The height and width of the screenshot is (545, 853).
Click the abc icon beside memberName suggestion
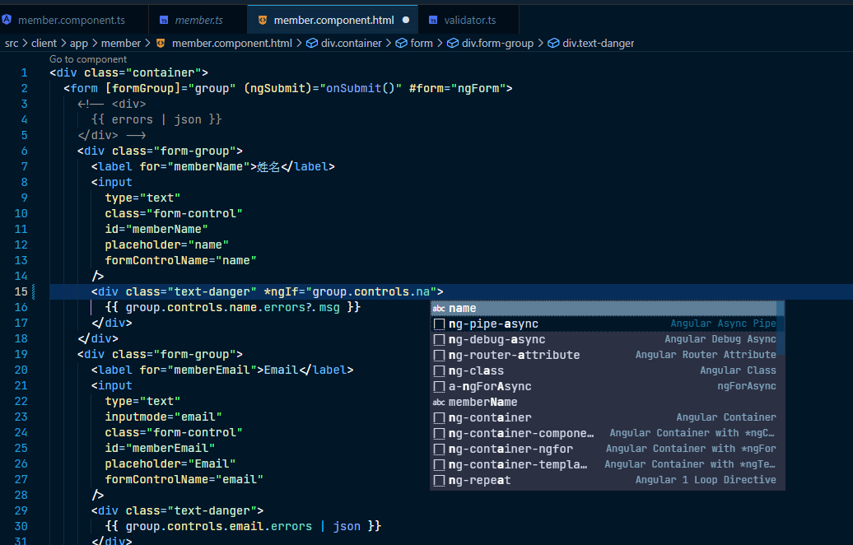pos(439,403)
